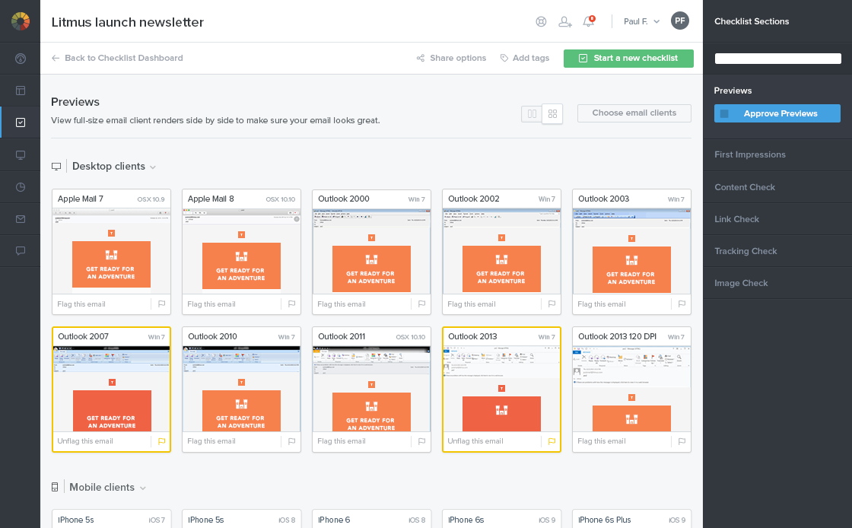Go back to Checklist Dashboard
Image resolution: width=852 pixels, height=528 pixels.
(117, 58)
